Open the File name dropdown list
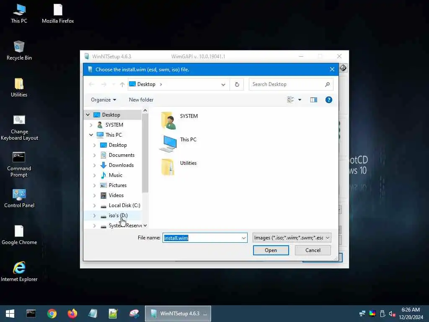Viewport: 429px width, 322px height. click(x=243, y=238)
